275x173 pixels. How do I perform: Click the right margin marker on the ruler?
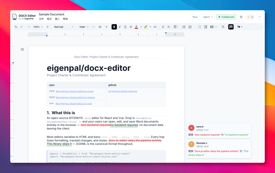[166, 33]
